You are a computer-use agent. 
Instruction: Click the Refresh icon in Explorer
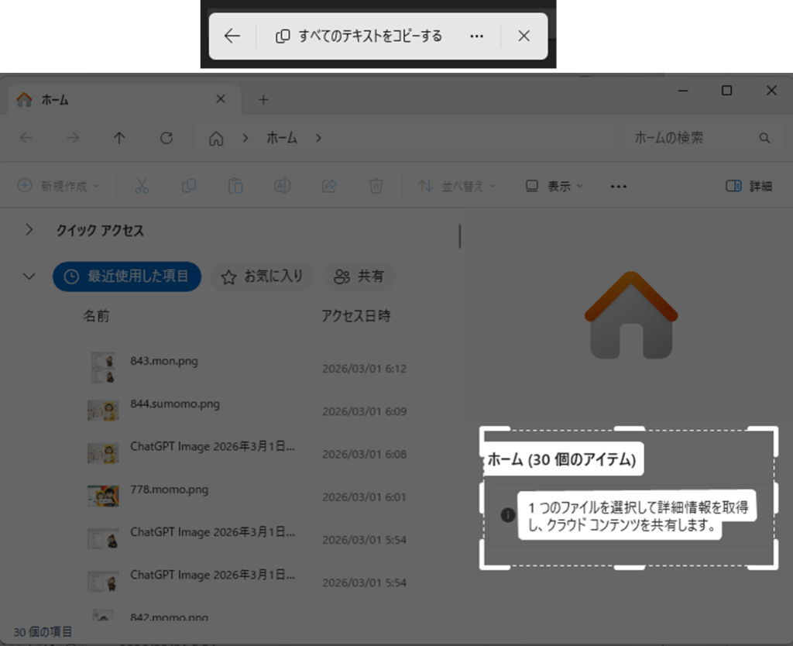tap(166, 138)
